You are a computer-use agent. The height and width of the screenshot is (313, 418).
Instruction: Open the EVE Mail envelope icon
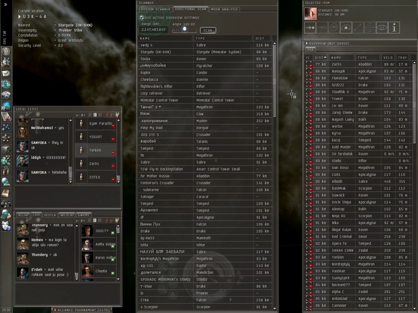pyautogui.click(x=6, y=73)
